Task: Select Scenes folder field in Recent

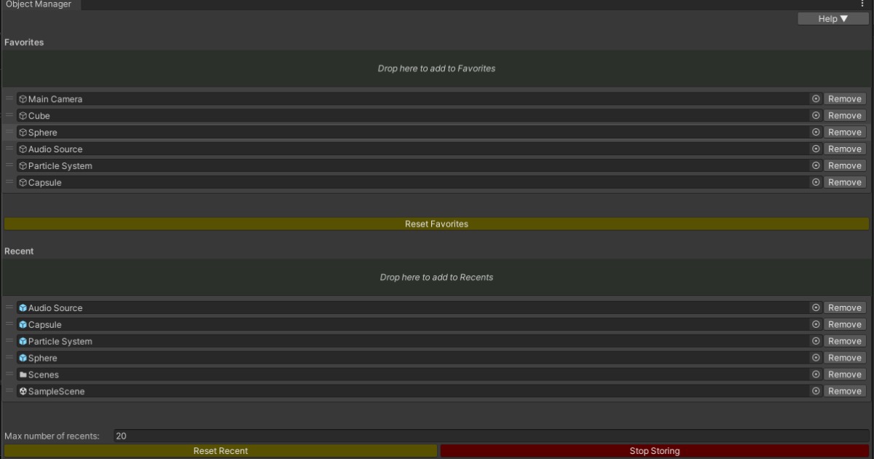Action: pos(419,375)
